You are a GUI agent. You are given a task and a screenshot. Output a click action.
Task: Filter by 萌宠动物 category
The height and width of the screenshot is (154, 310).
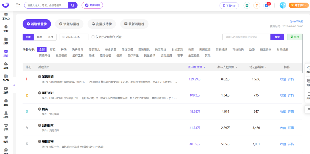(266, 49)
